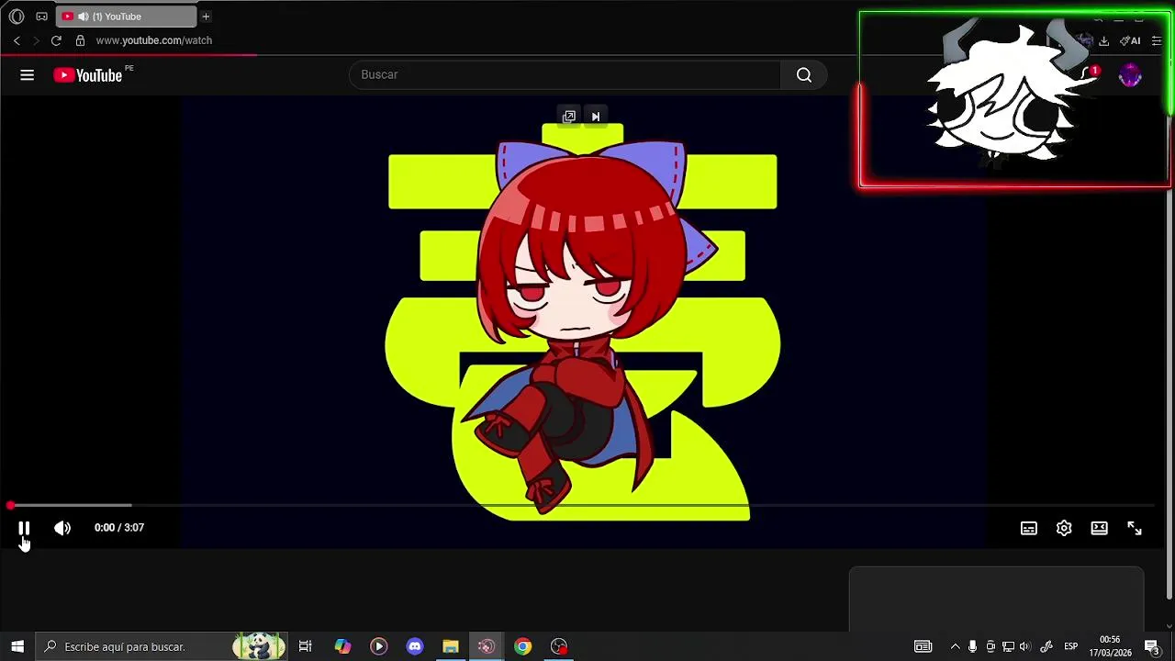The height and width of the screenshot is (661, 1175).
Task: Go back with the browser back arrow
Action: point(17,40)
